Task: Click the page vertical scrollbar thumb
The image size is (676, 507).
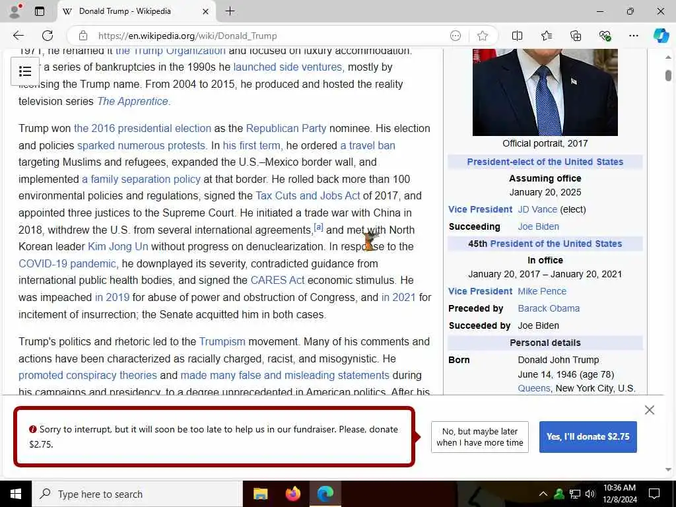Action: [668, 75]
